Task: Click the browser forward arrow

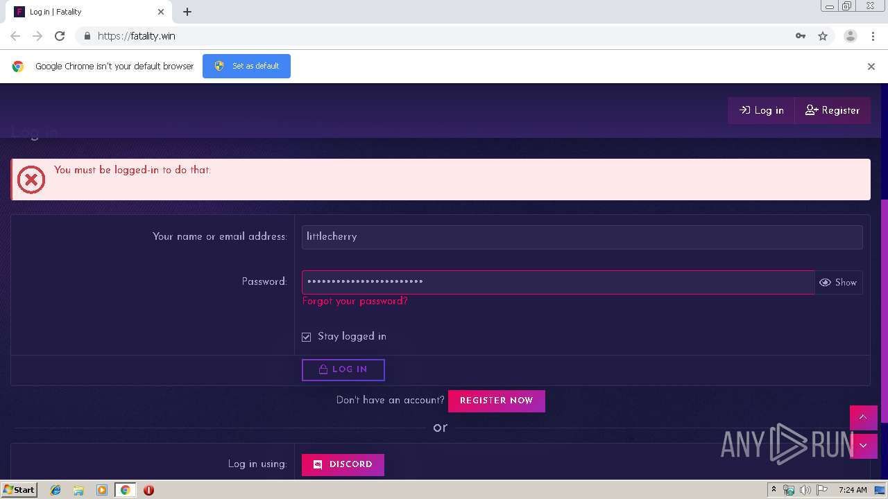Action: point(37,36)
